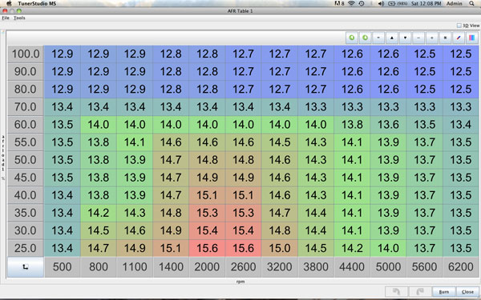Open the File menu
The height and width of the screenshot is (300, 481).
click(6, 18)
